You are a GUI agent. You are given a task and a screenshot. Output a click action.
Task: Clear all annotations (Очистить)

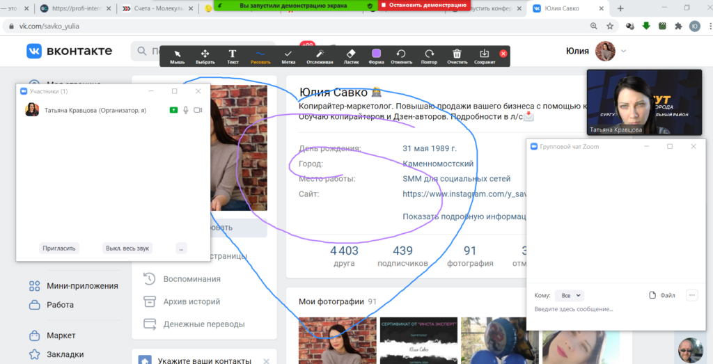coord(457,56)
